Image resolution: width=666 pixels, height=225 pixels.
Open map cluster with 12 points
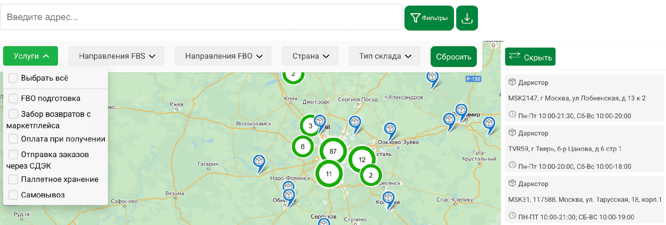point(362,159)
